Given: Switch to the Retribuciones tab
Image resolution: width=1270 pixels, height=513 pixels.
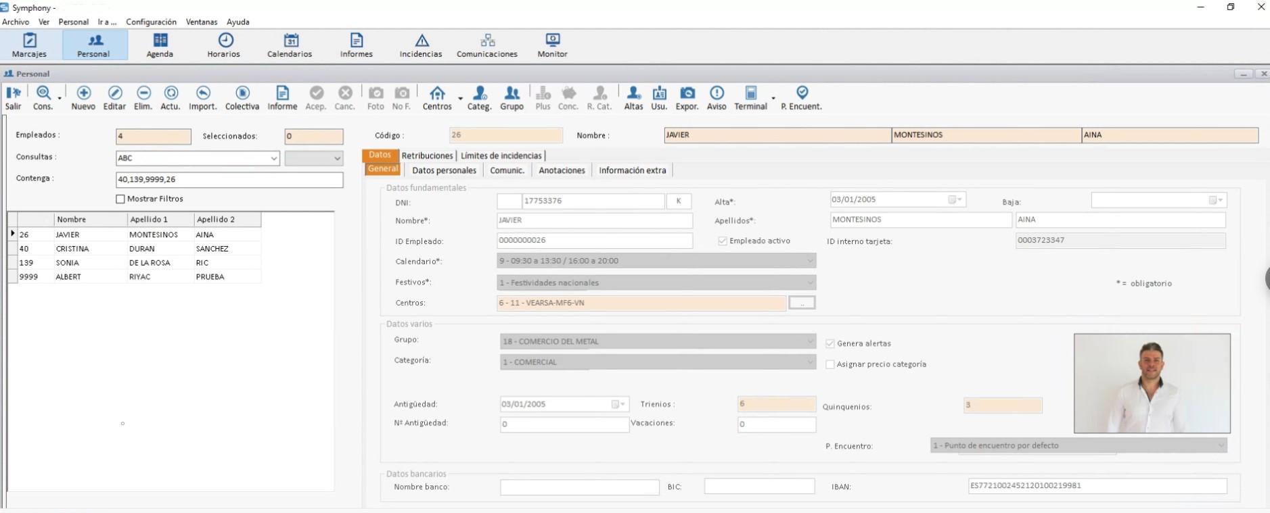Looking at the screenshot, I should tap(428, 155).
